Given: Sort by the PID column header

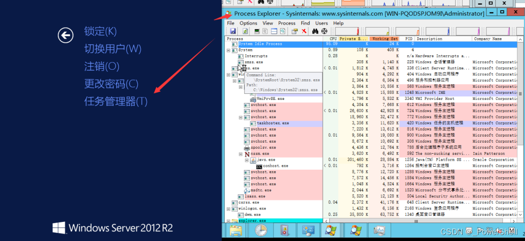Looking at the screenshot, I should 407,39.
